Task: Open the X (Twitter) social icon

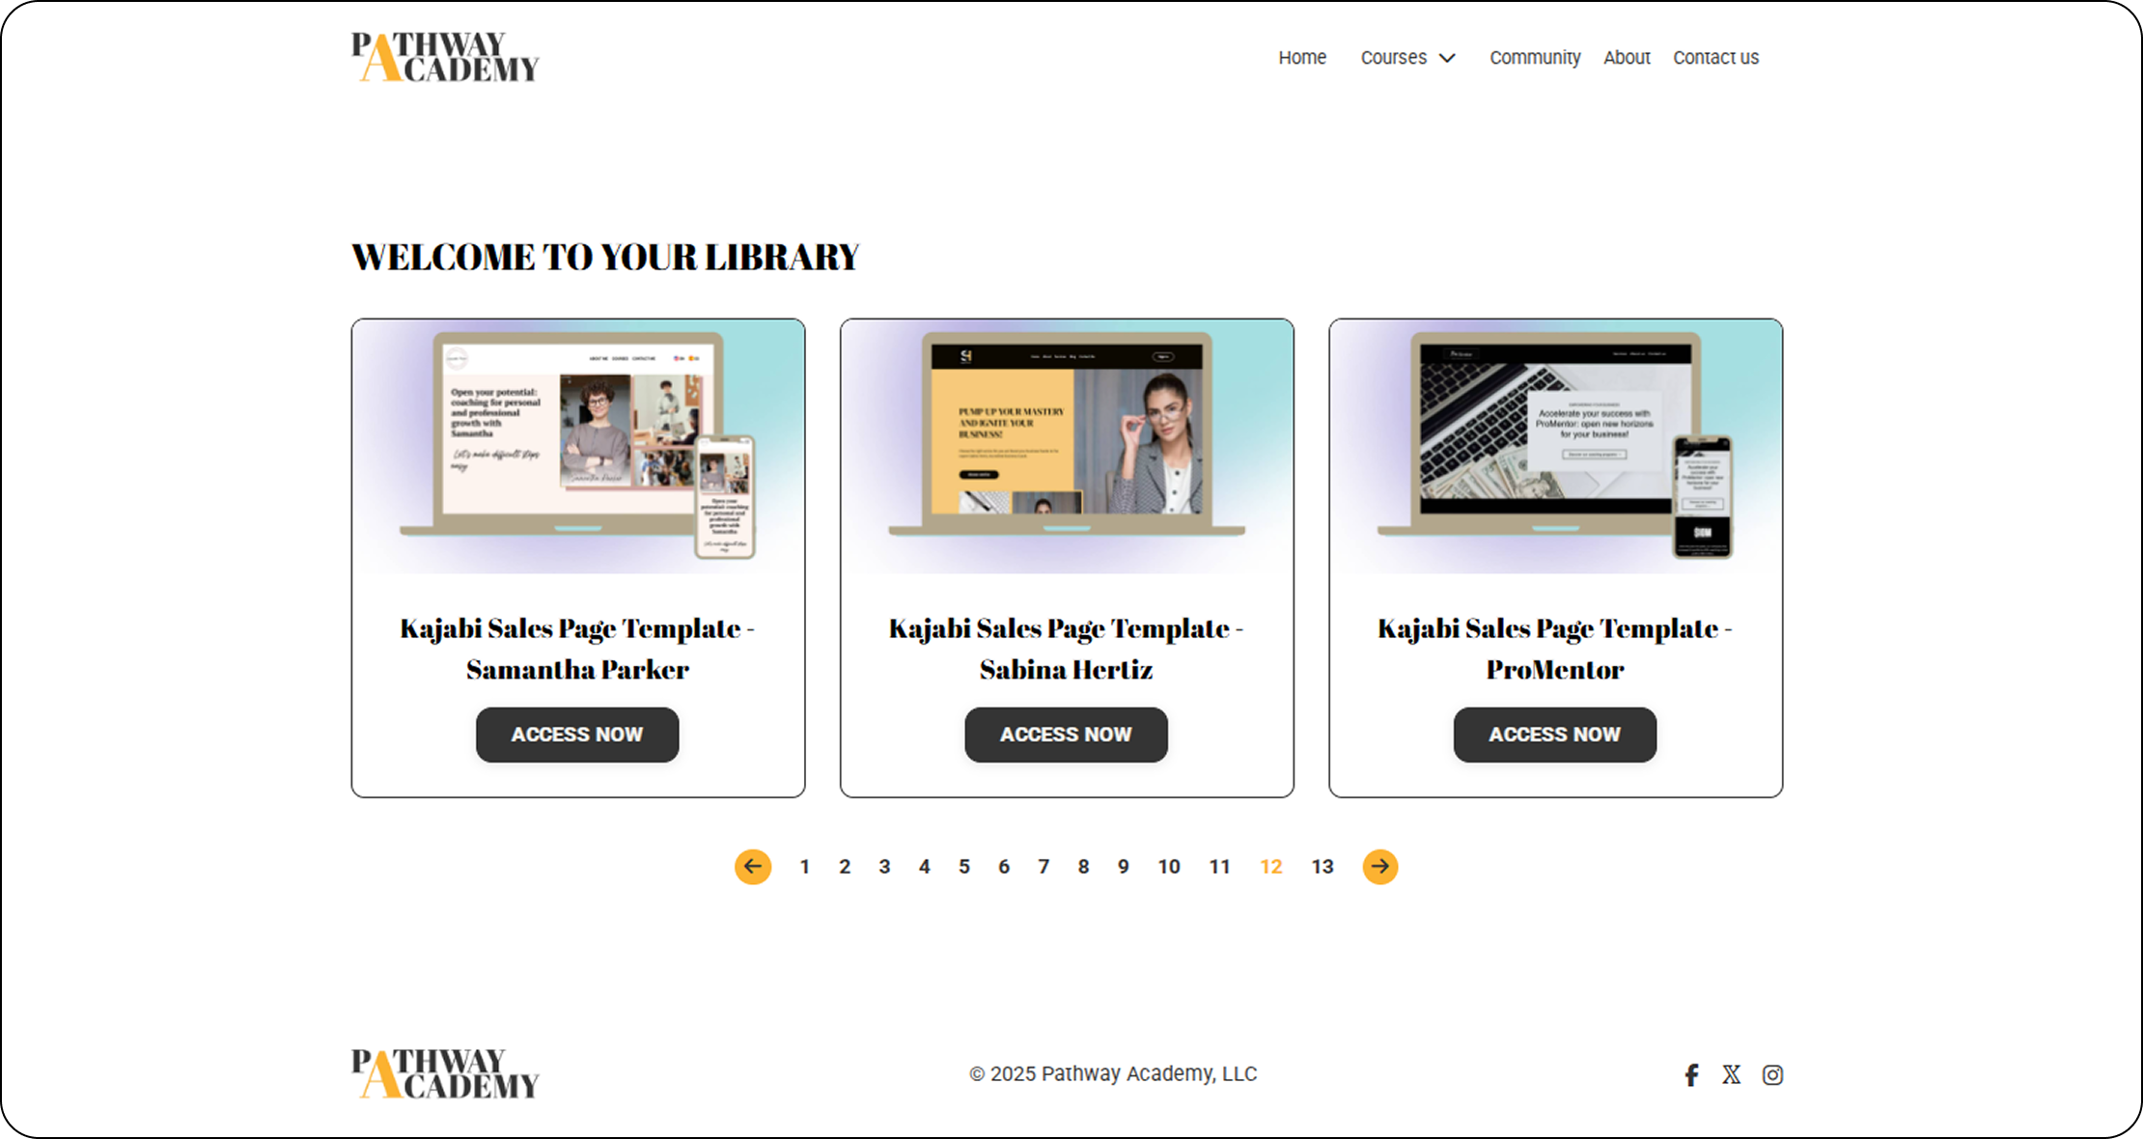Action: click(1732, 1074)
